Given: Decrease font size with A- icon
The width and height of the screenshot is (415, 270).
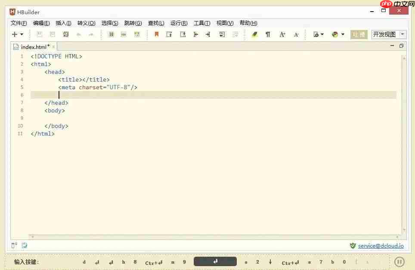Looking at the screenshot, I should click(296, 34).
